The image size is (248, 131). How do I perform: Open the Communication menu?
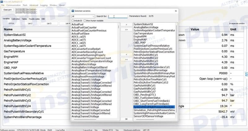(x=13, y=5)
